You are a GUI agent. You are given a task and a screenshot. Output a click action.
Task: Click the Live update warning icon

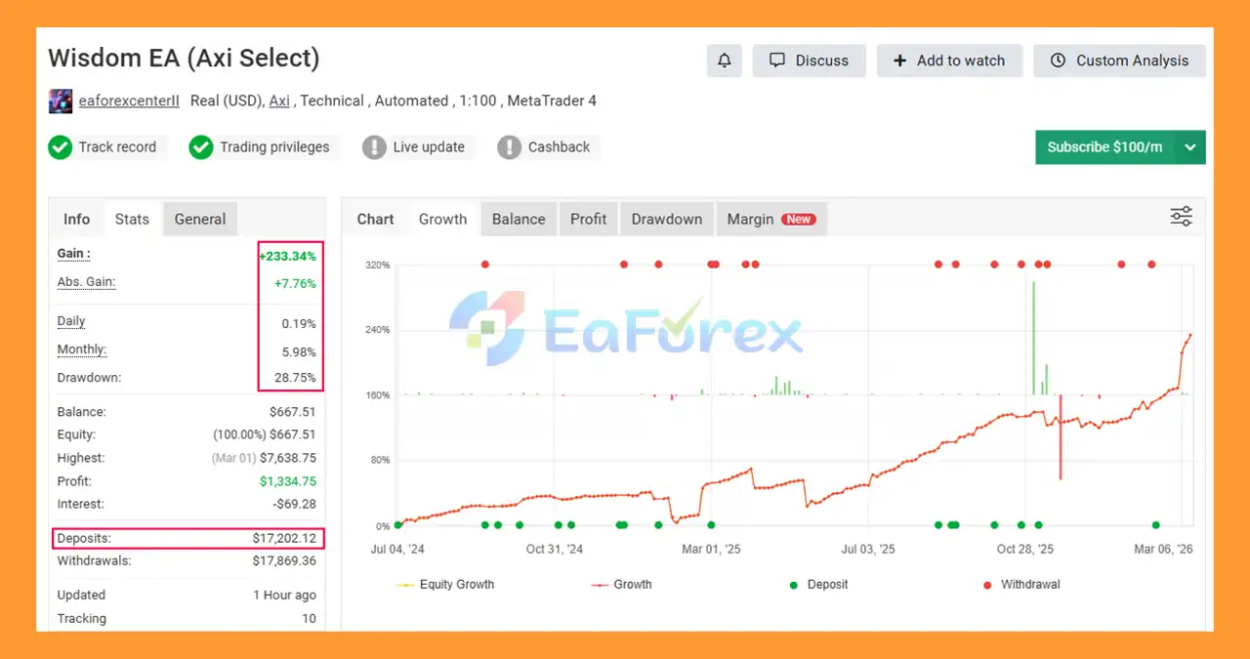(374, 147)
